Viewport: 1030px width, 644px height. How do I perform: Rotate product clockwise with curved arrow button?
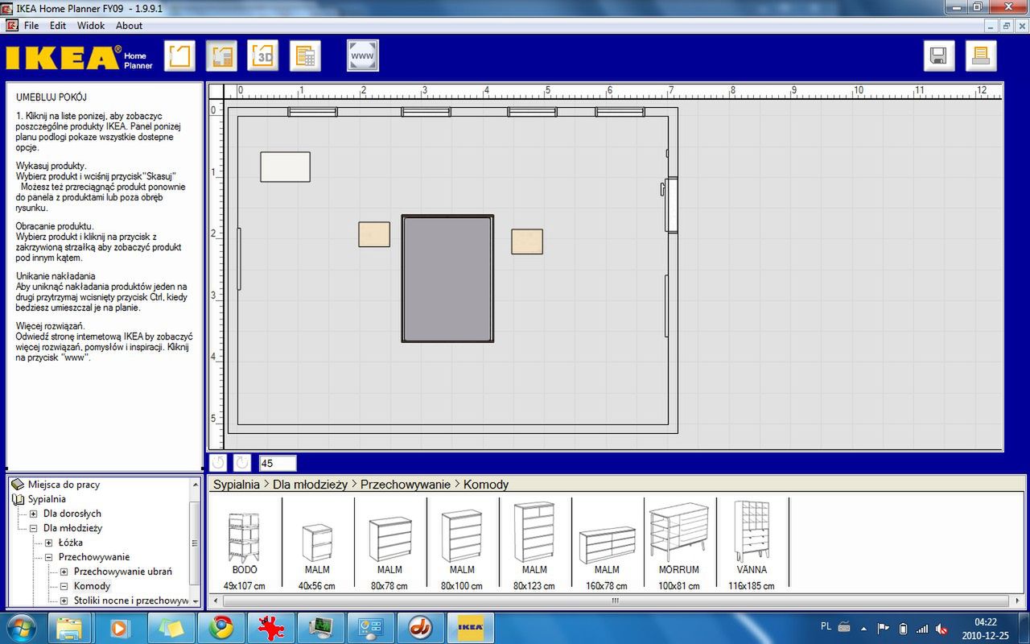[x=241, y=463]
